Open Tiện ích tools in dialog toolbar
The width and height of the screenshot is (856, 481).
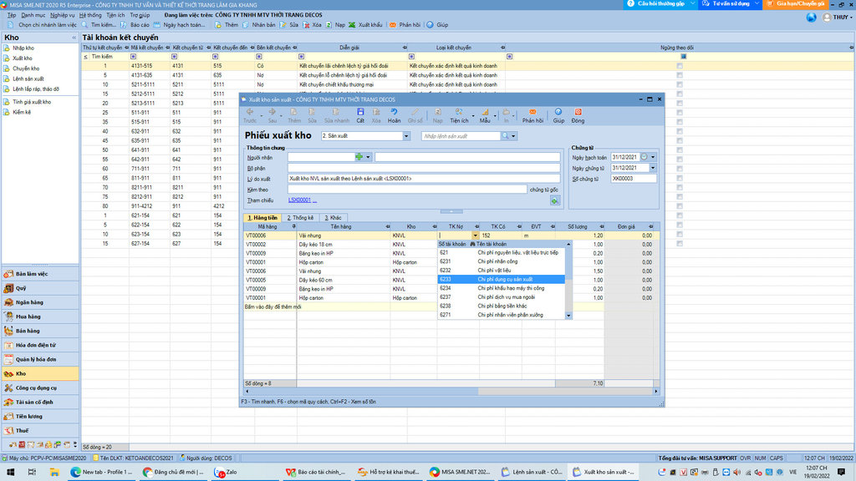pos(459,115)
